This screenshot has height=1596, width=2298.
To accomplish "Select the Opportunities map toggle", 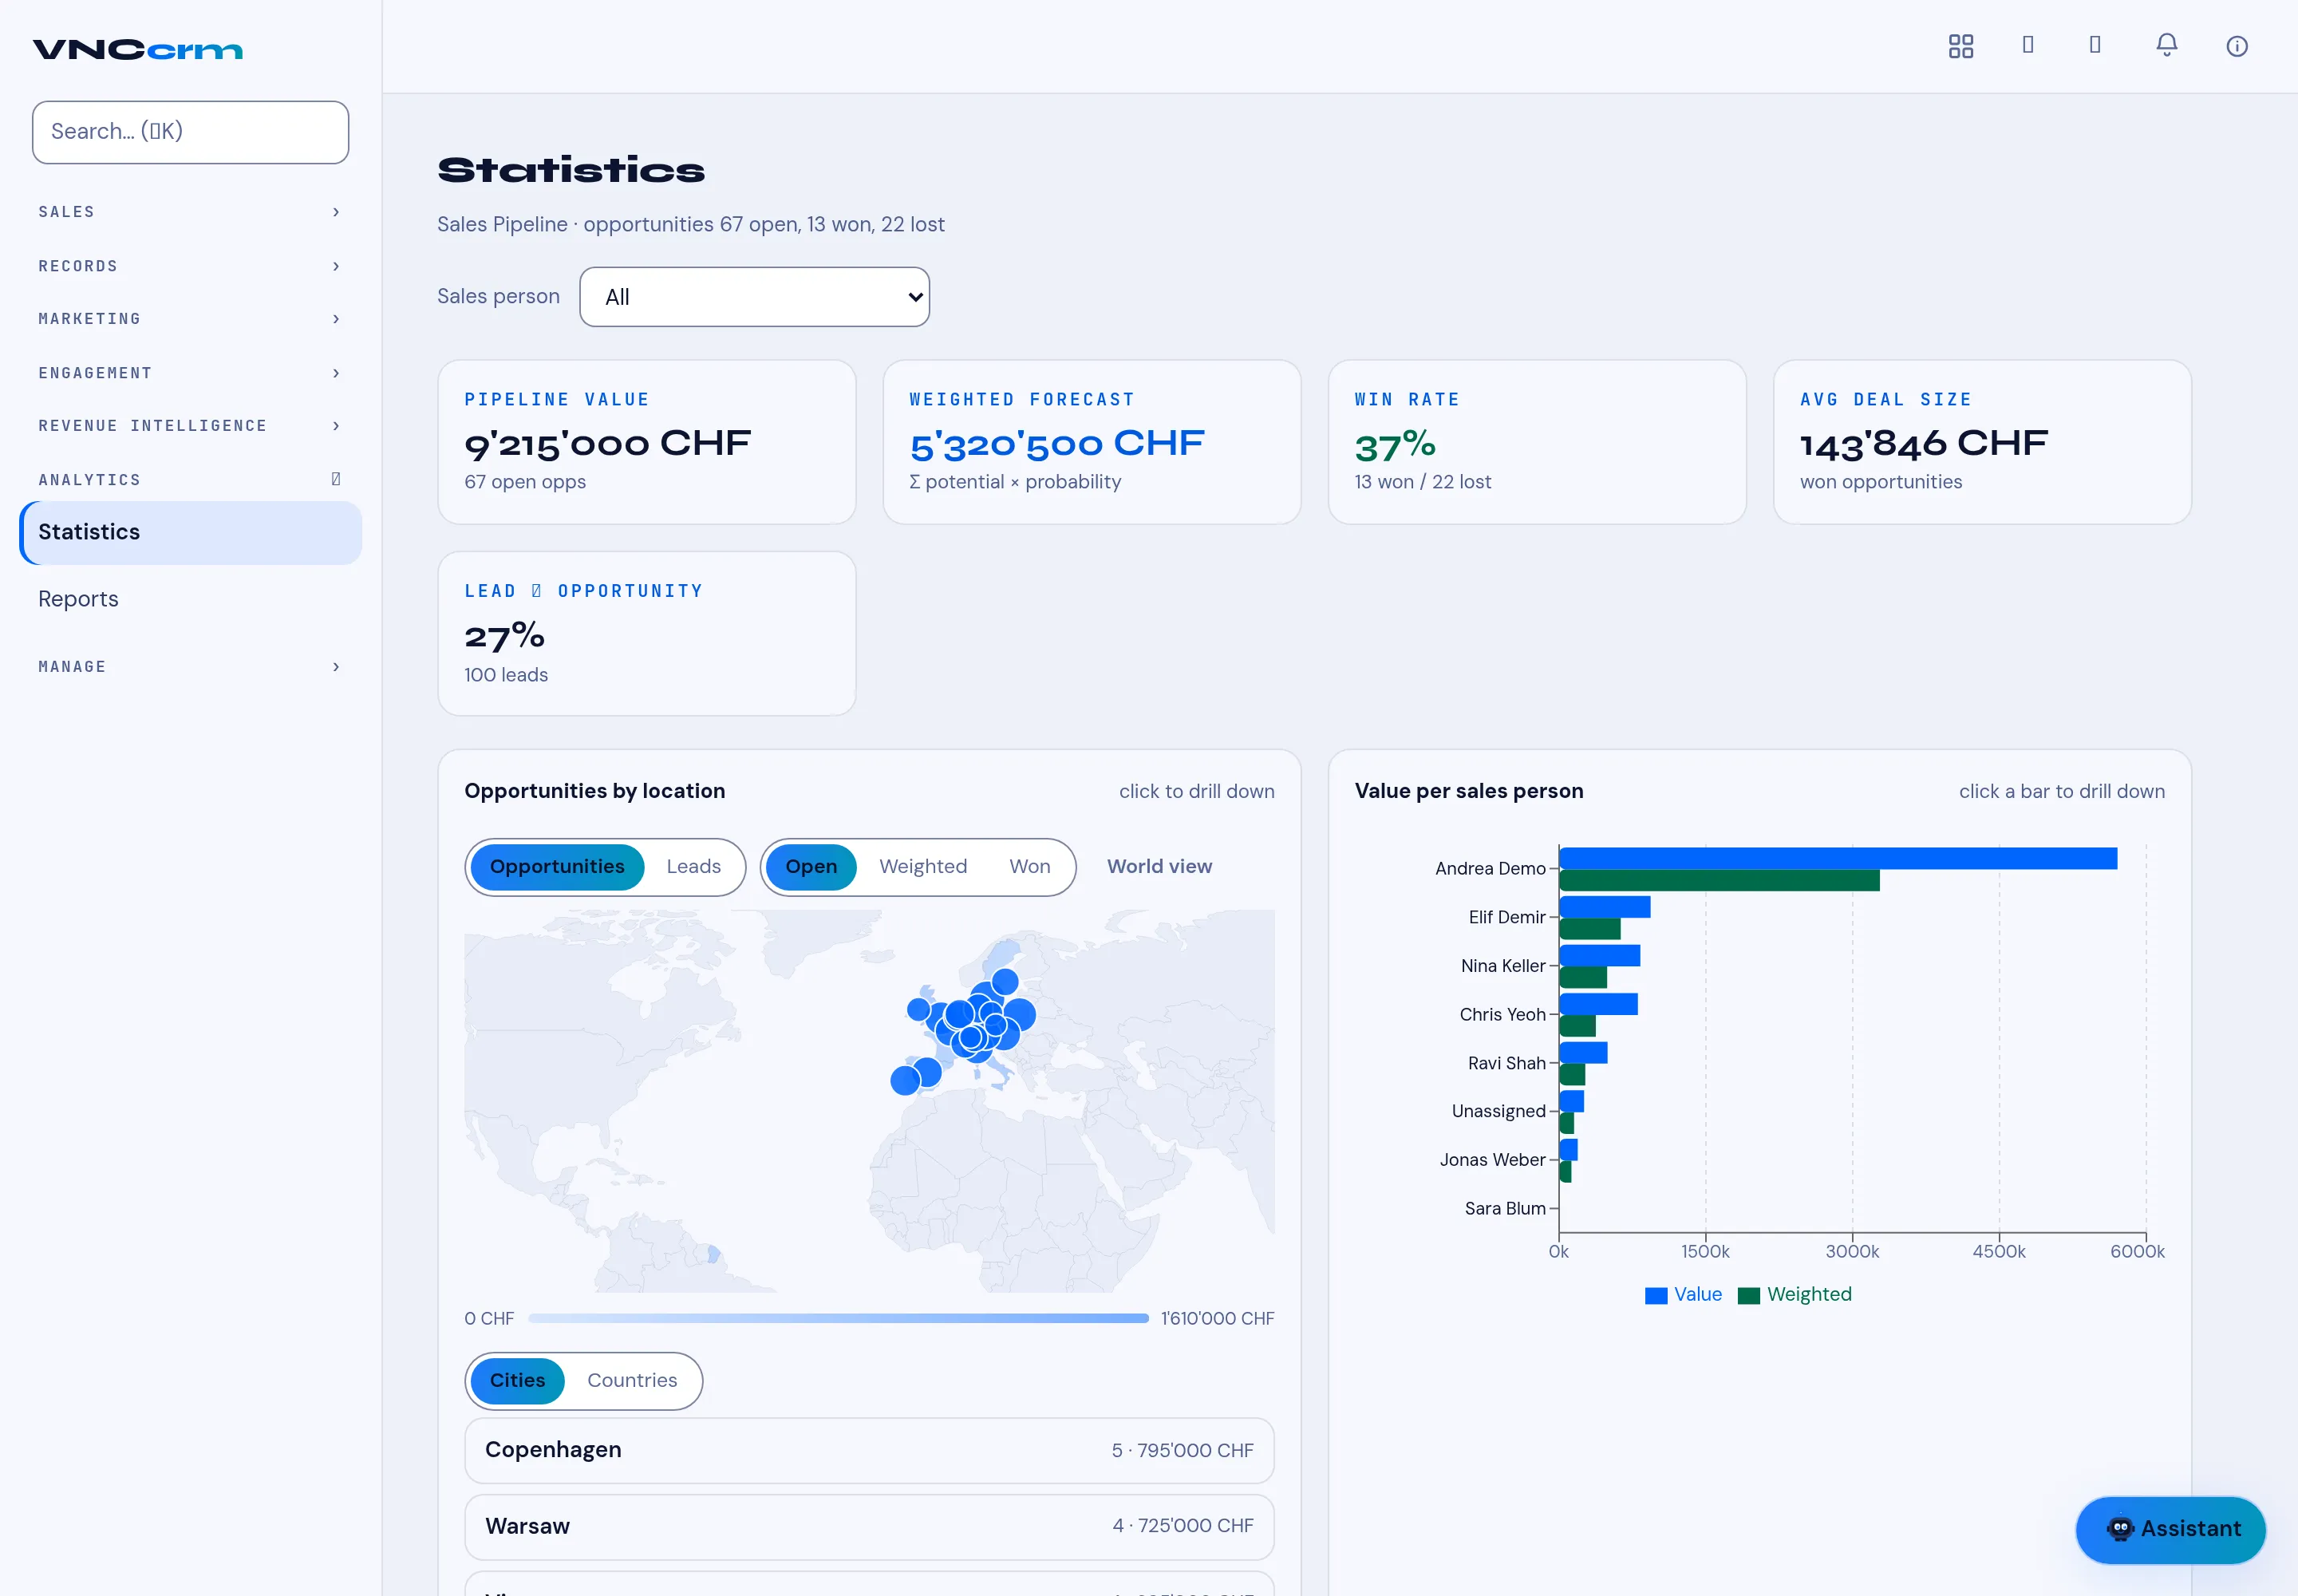I will click(x=557, y=867).
